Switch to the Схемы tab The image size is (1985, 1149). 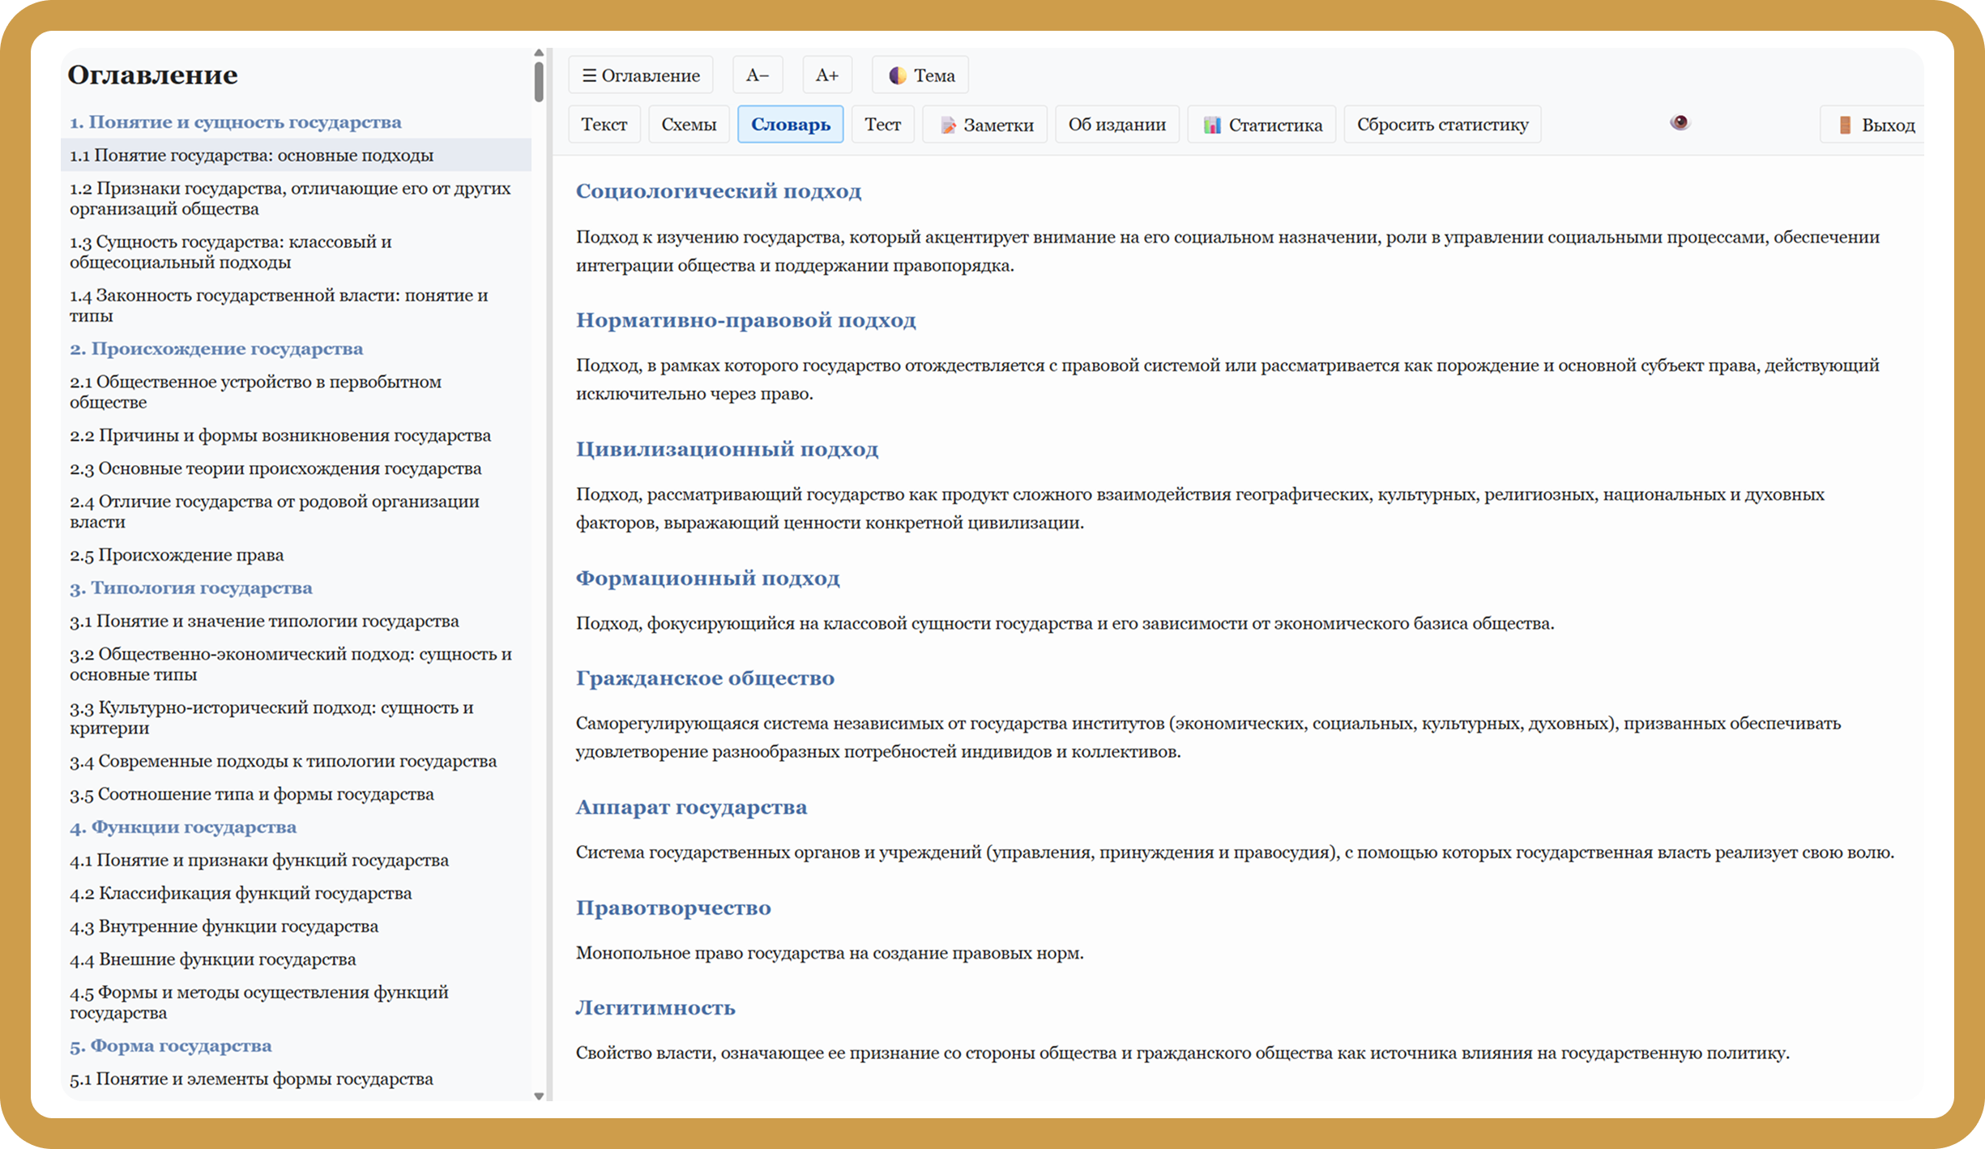point(689,125)
